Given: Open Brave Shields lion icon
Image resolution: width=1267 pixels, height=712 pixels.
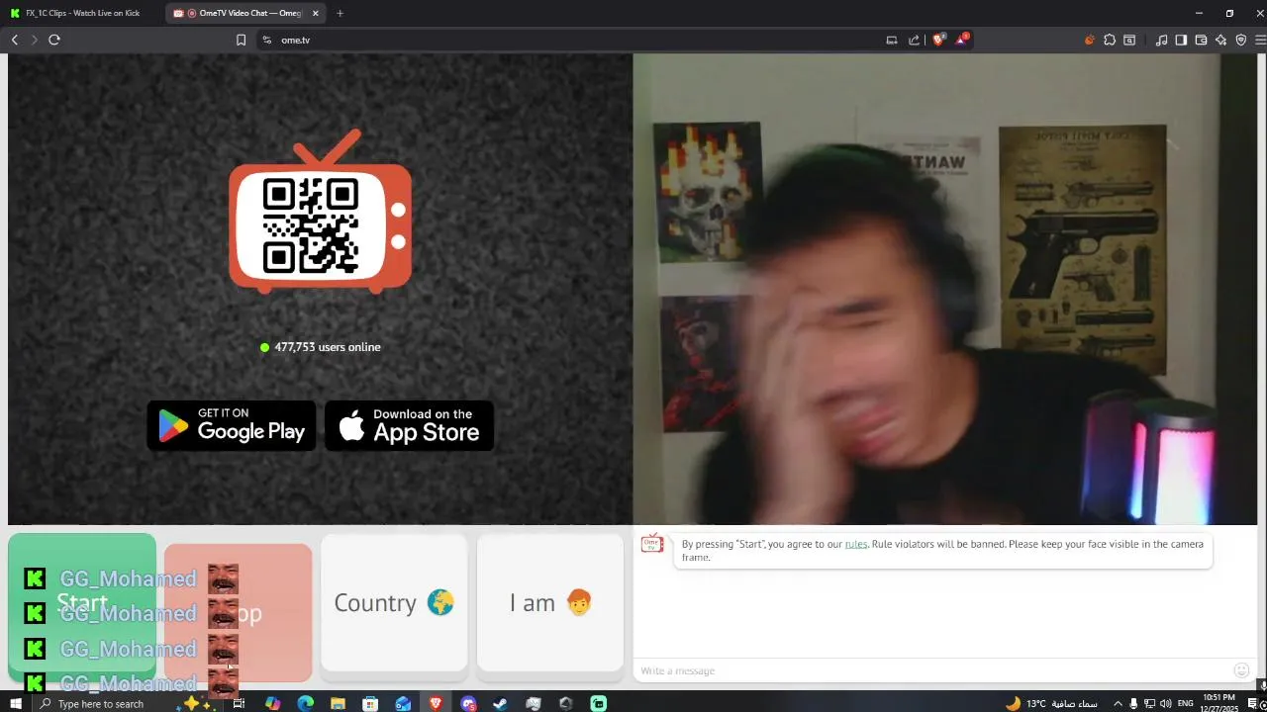Looking at the screenshot, I should 939,40.
